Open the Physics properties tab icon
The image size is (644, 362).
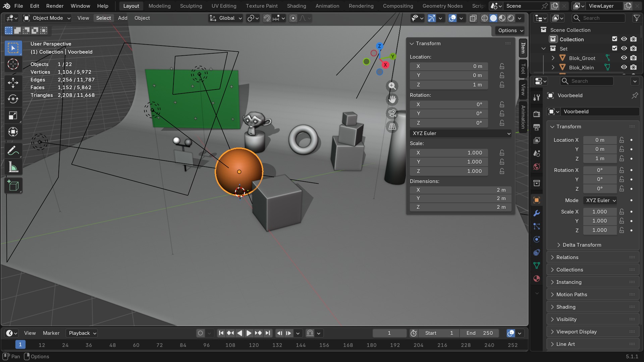click(537, 239)
